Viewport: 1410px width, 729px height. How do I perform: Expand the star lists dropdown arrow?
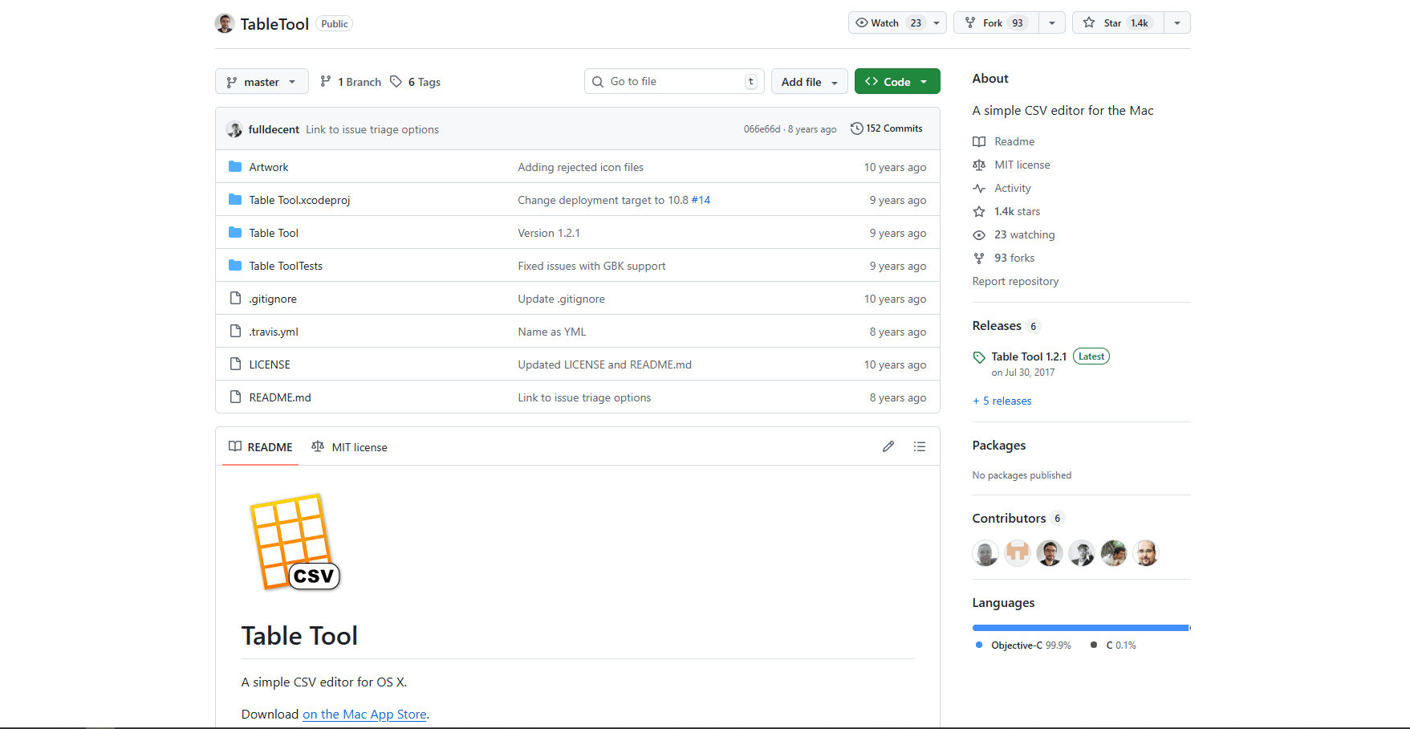pyautogui.click(x=1176, y=23)
